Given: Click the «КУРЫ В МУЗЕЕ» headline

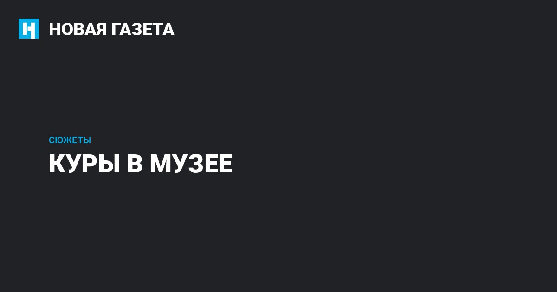Looking at the screenshot, I should pos(141,164).
